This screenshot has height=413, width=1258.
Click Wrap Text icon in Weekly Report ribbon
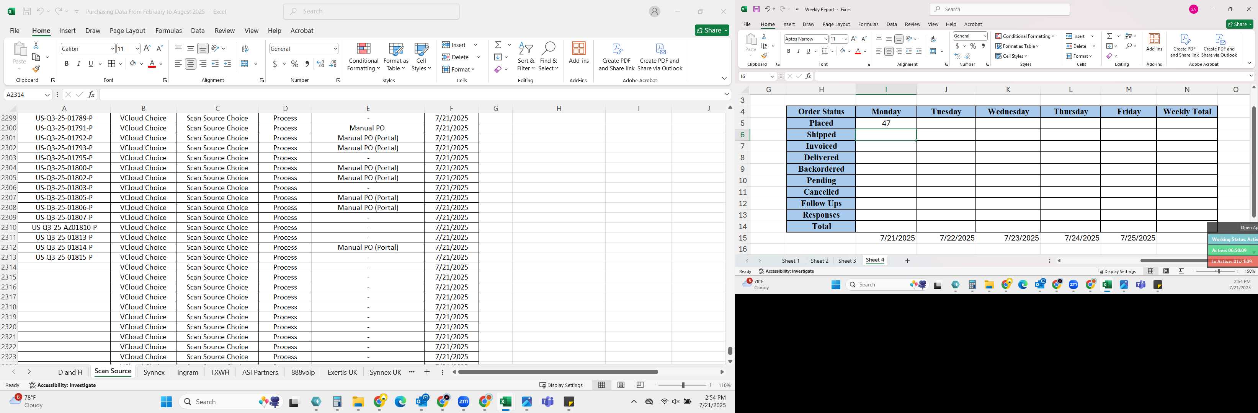tap(933, 39)
